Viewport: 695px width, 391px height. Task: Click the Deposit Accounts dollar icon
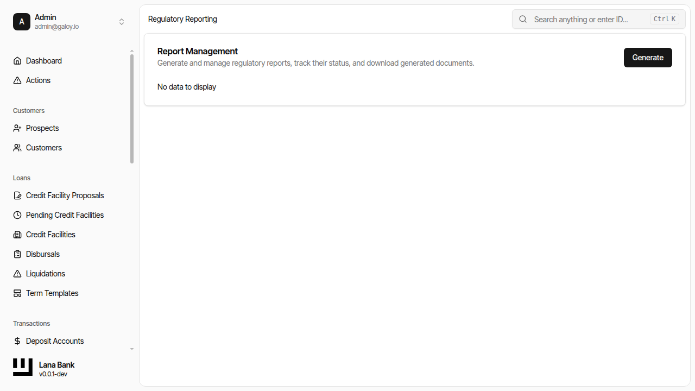click(x=17, y=340)
